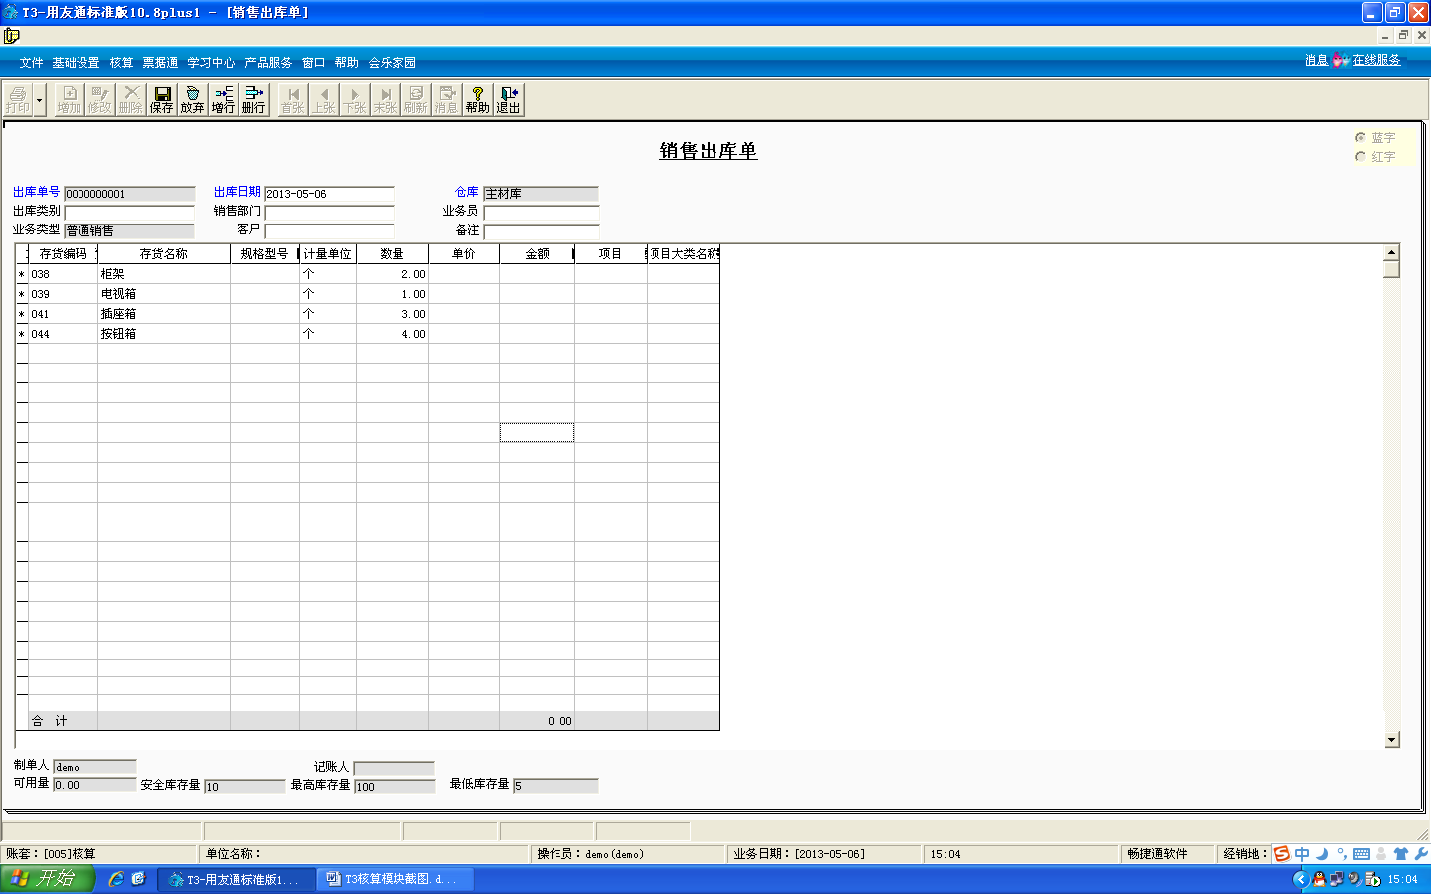The height and width of the screenshot is (894, 1431).
Task: Open the 票据通 menu
Action: 160,62
